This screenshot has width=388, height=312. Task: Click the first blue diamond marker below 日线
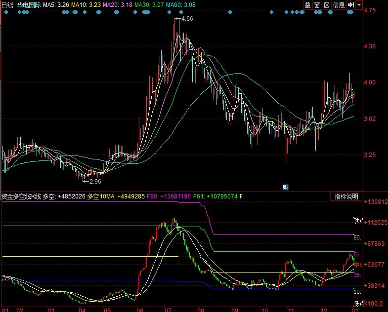[6, 12]
